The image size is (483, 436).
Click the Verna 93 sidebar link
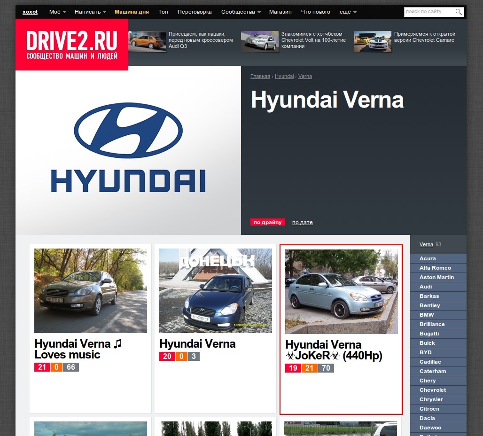click(x=426, y=244)
